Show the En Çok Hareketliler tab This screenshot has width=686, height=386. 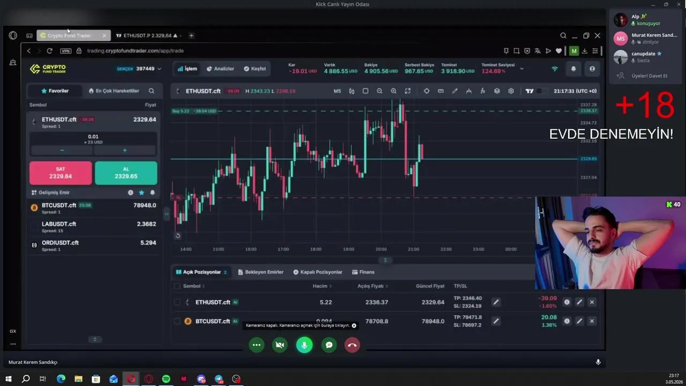[x=114, y=91]
